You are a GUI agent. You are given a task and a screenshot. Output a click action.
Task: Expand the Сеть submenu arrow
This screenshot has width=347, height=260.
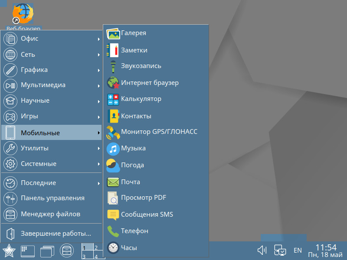click(99, 55)
